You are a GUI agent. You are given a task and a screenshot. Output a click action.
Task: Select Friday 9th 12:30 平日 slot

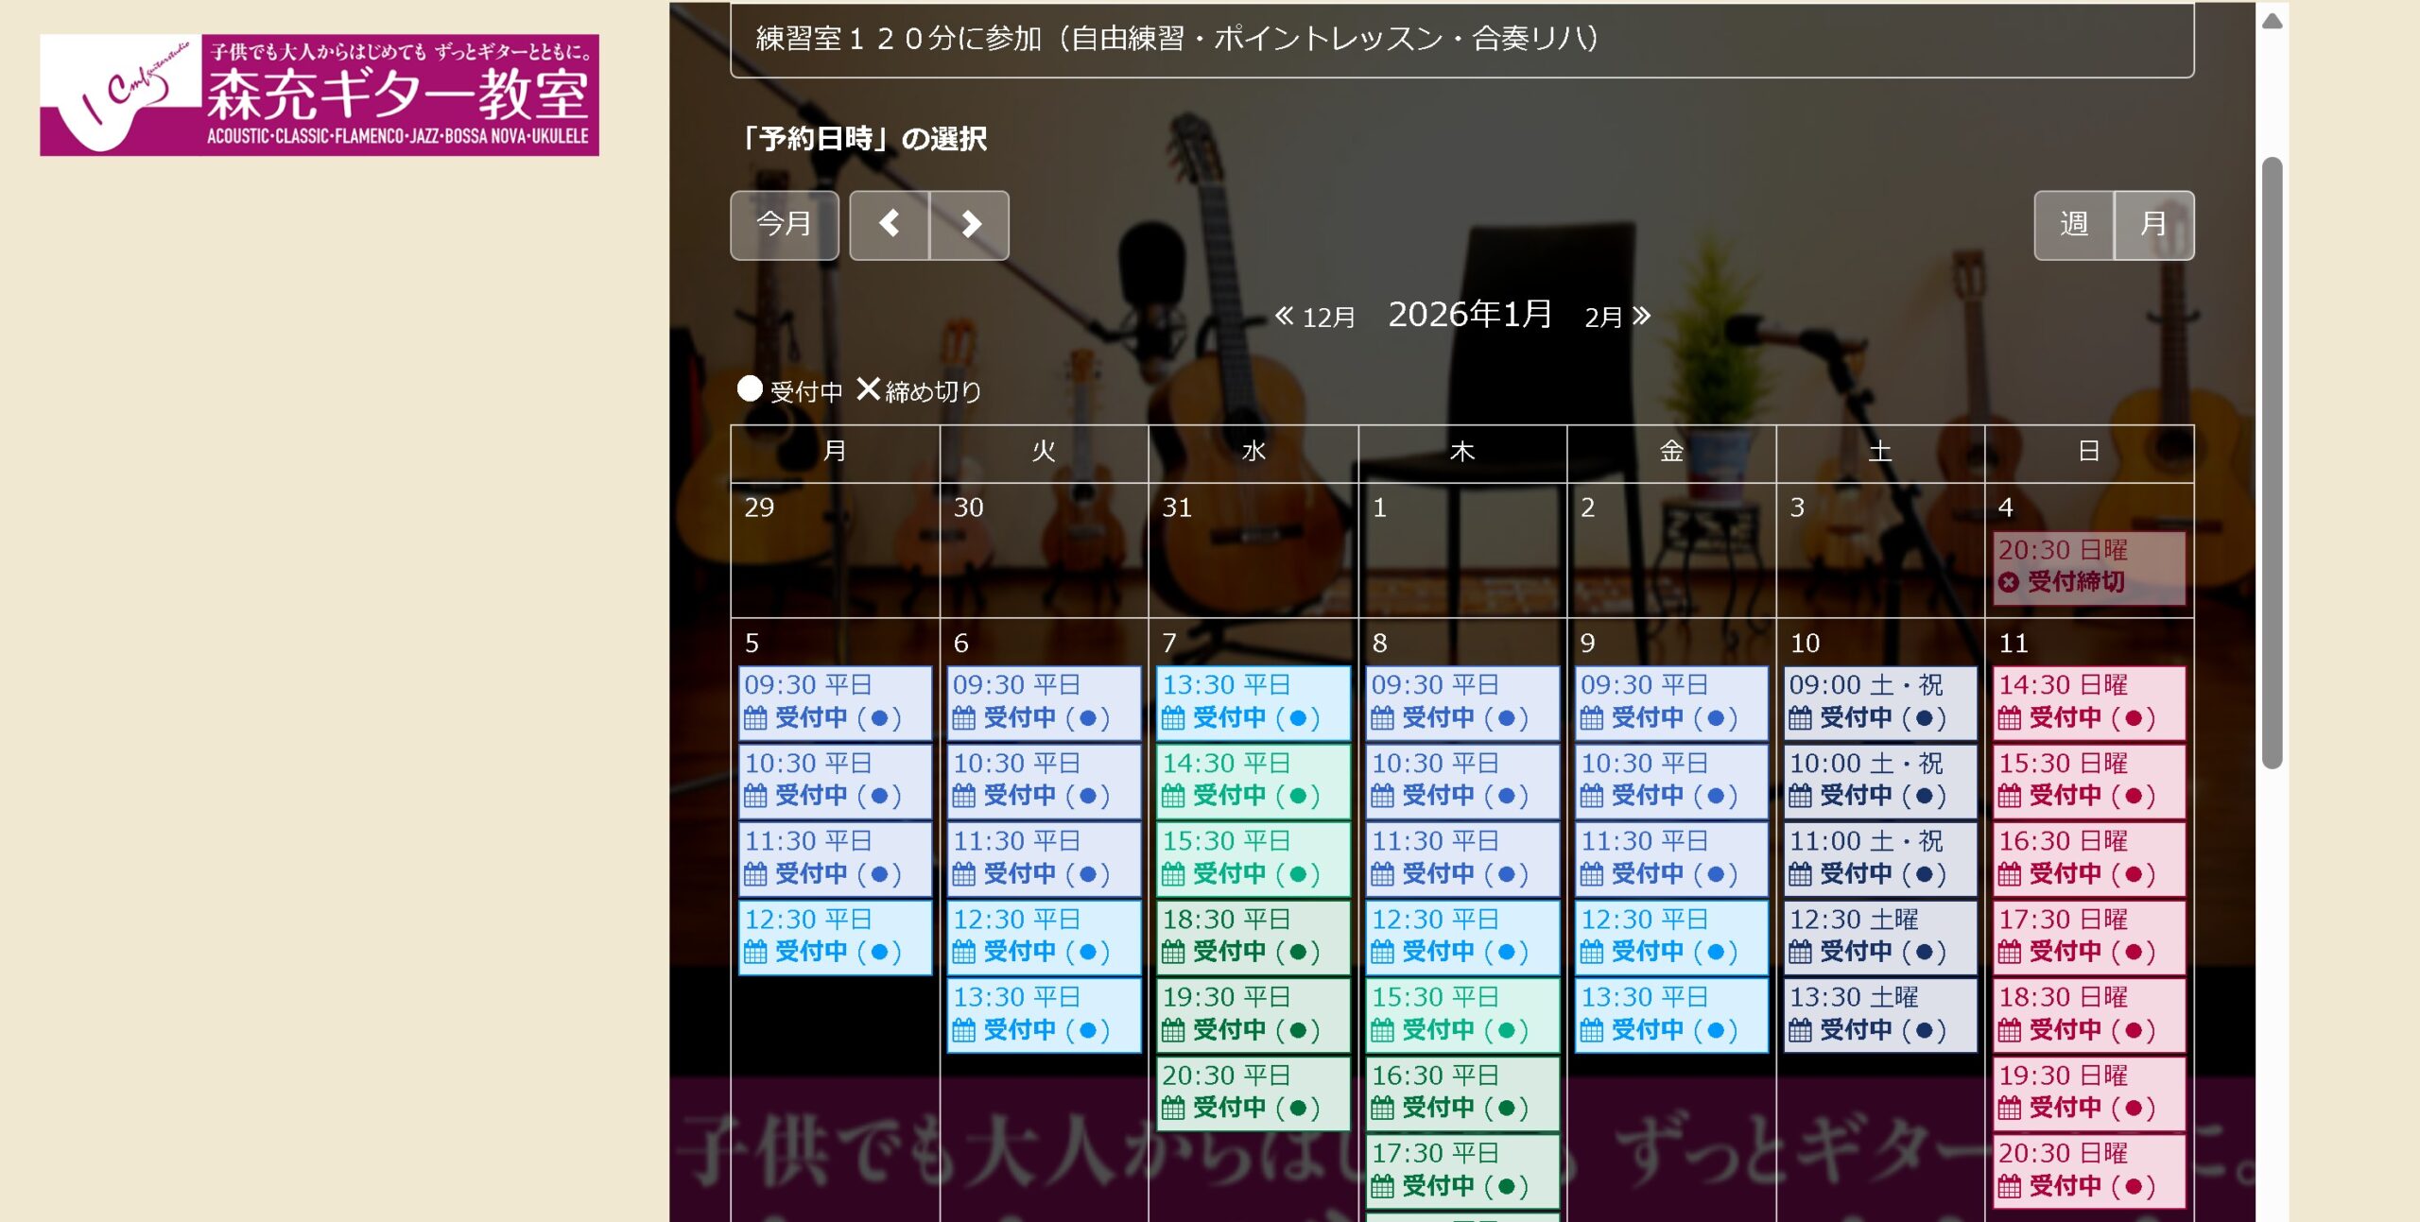pyautogui.click(x=1670, y=936)
